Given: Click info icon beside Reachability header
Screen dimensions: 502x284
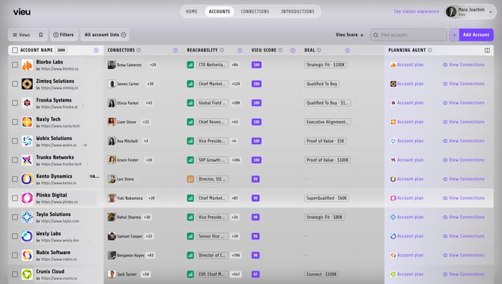Looking at the screenshot, I should pos(222,50).
